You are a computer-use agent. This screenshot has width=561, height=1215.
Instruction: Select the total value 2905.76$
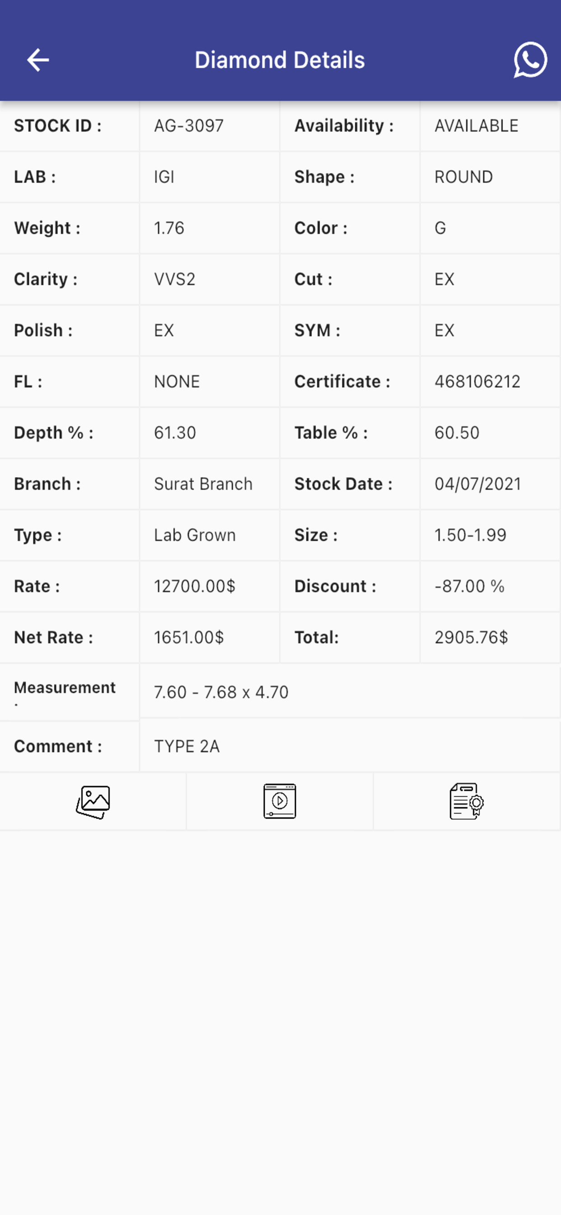coord(471,638)
